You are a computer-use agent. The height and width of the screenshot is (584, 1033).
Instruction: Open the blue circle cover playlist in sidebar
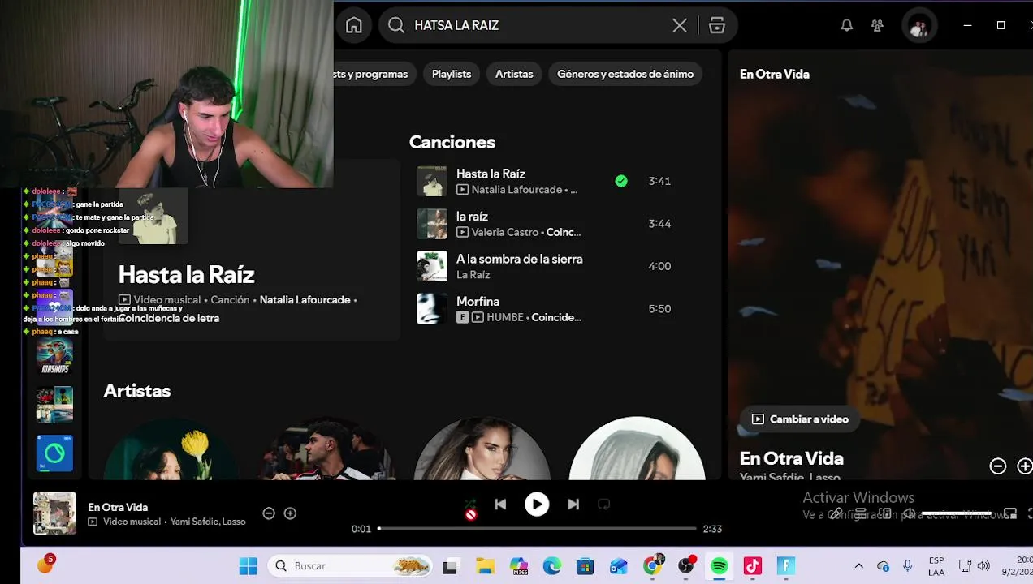click(54, 453)
